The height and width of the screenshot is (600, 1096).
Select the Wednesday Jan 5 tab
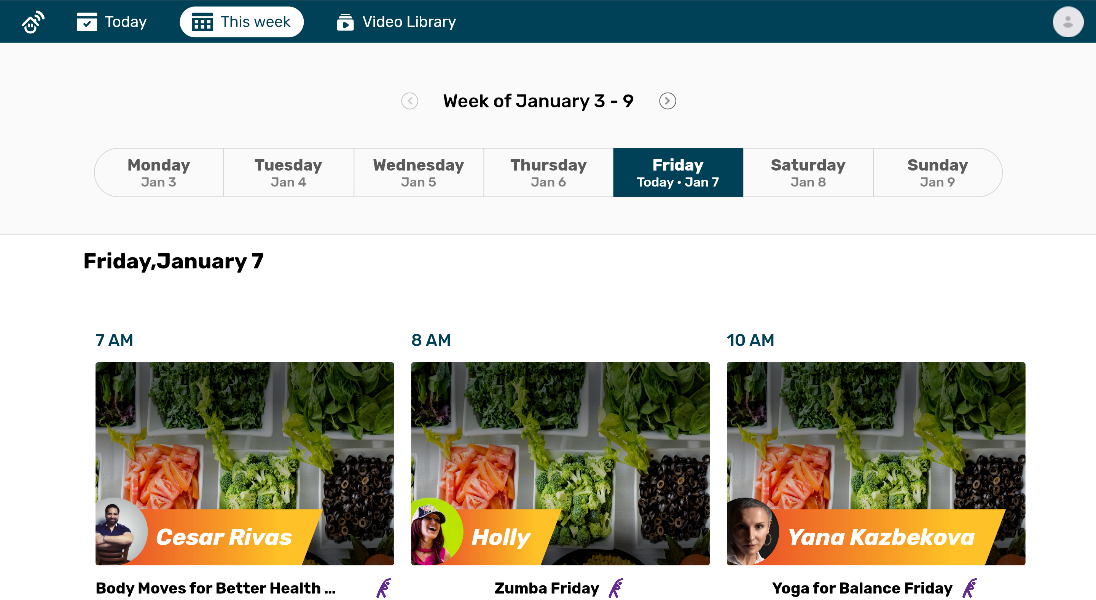tap(419, 172)
